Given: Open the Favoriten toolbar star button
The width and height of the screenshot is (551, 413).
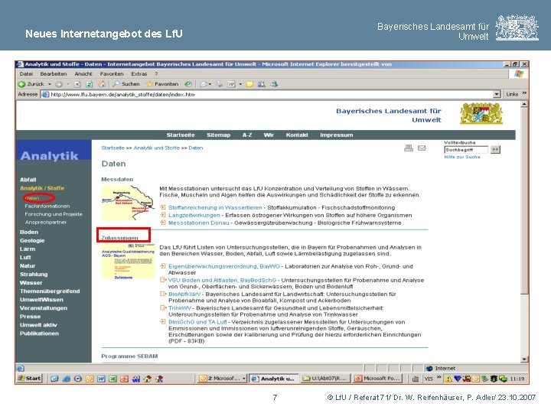Looking at the screenshot, I should point(162,84).
